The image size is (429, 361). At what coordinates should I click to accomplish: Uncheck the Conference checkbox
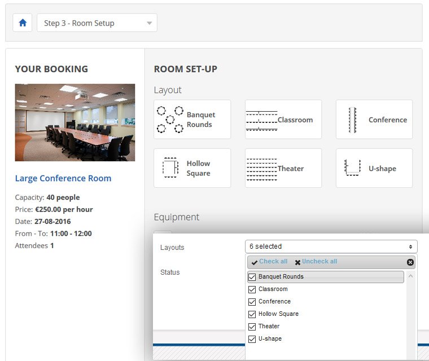(x=252, y=302)
